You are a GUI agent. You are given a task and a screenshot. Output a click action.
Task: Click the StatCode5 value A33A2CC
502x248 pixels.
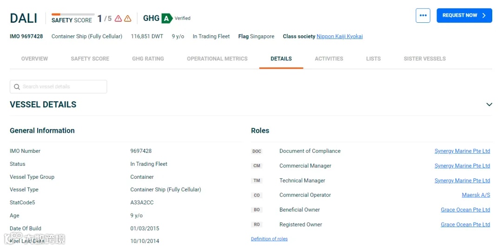pyautogui.click(x=142, y=202)
